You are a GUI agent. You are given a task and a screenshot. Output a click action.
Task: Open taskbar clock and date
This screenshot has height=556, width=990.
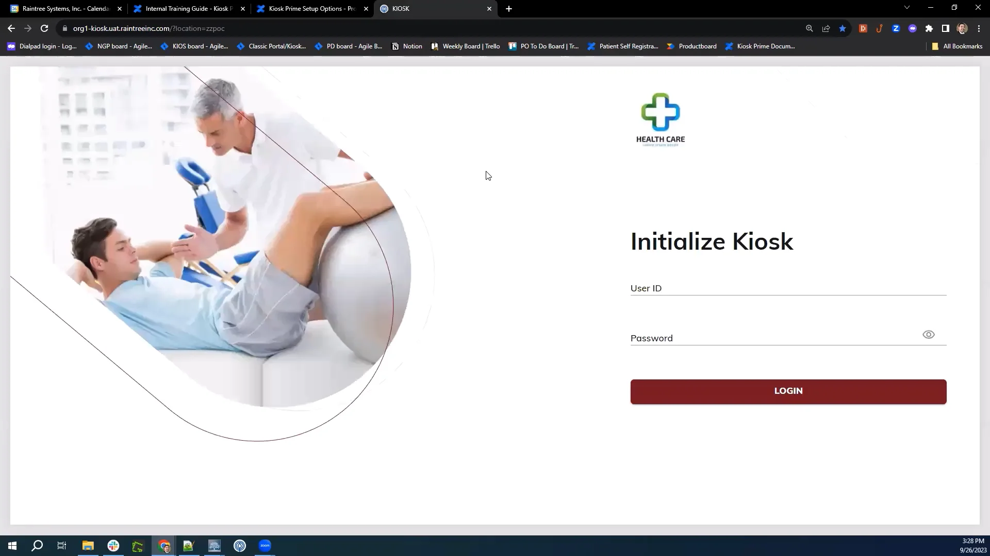tap(973, 546)
